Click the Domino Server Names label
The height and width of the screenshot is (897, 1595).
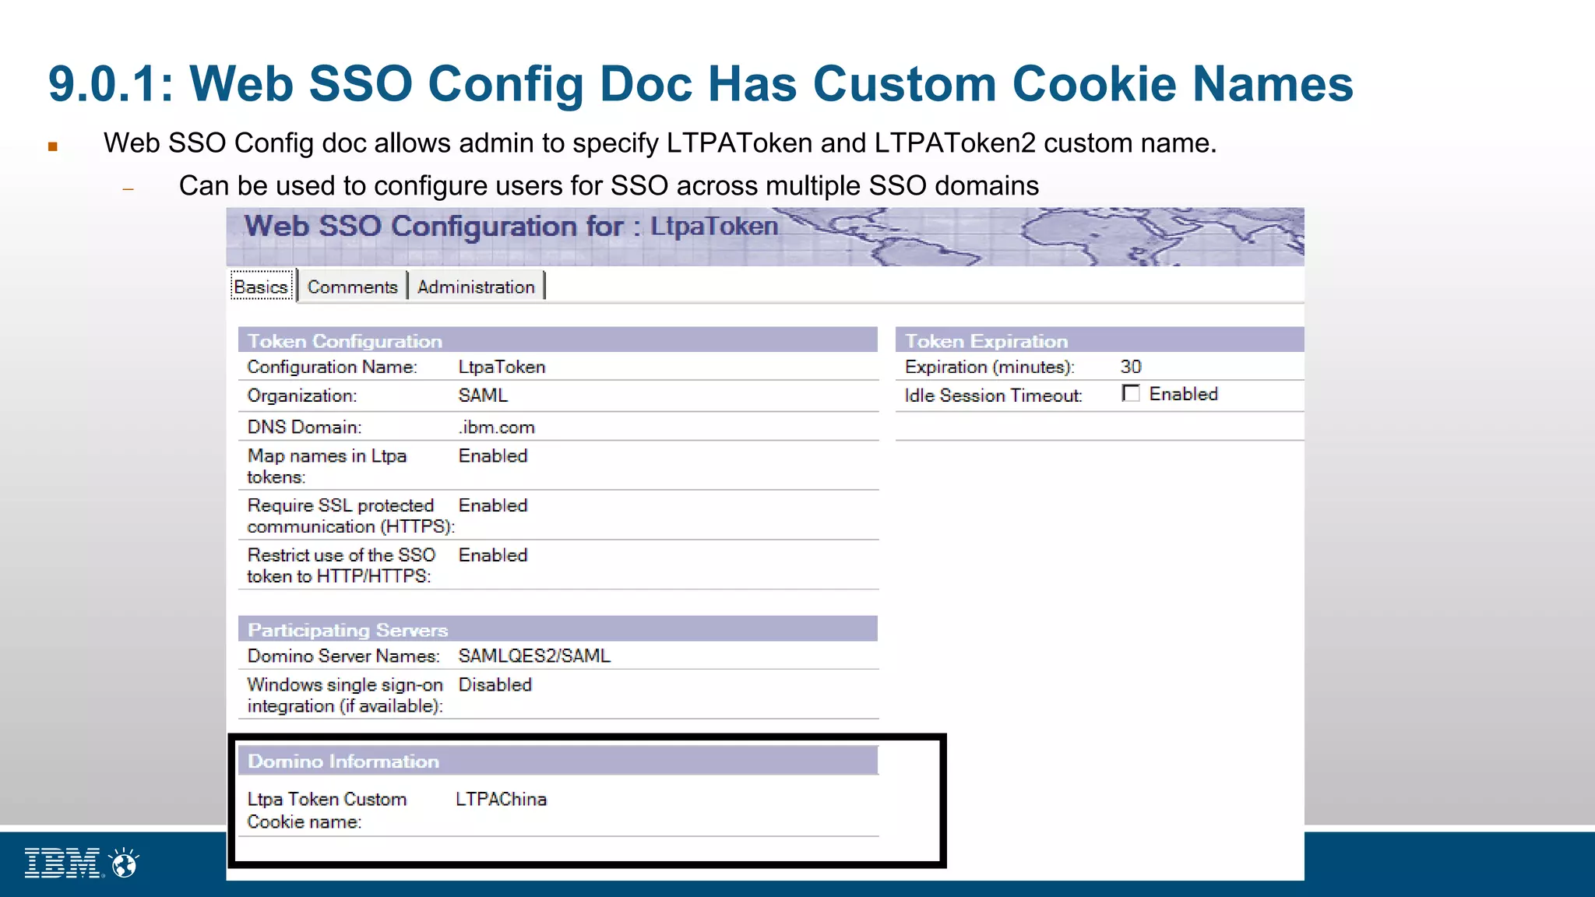(x=343, y=656)
